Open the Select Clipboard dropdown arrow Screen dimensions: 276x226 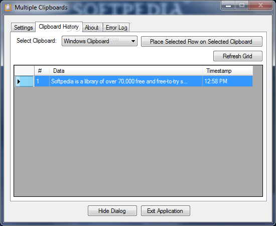133,41
